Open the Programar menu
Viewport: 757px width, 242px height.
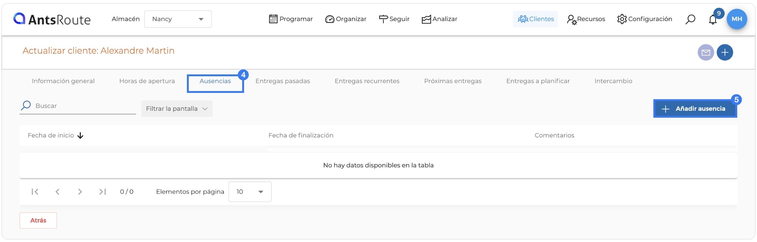click(x=291, y=19)
